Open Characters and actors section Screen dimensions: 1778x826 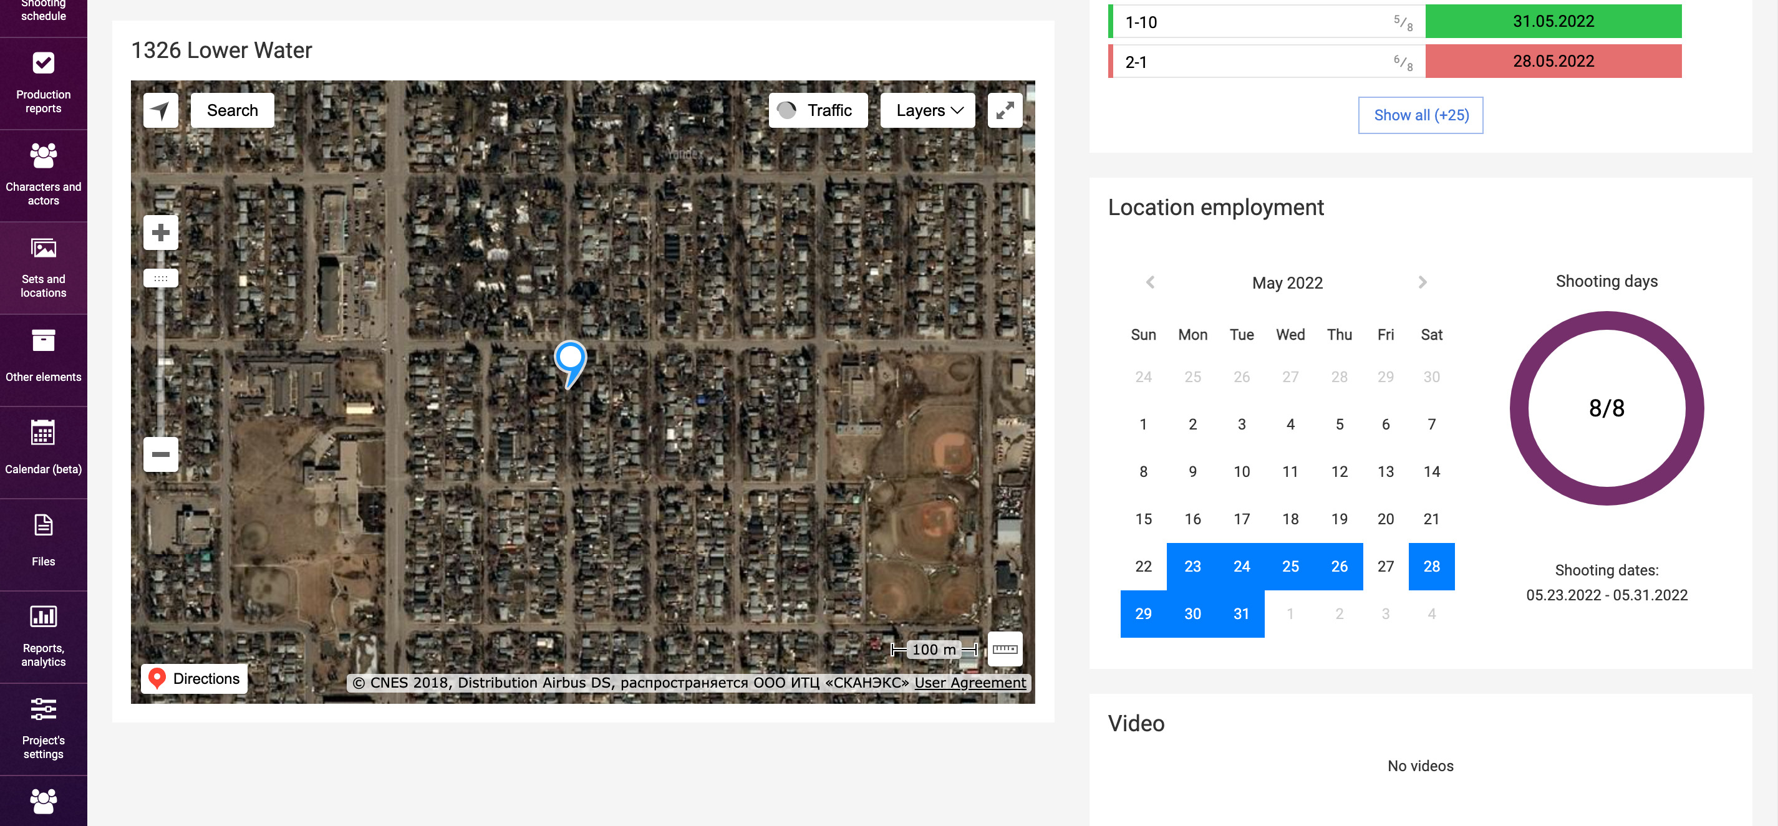coord(44,175)
